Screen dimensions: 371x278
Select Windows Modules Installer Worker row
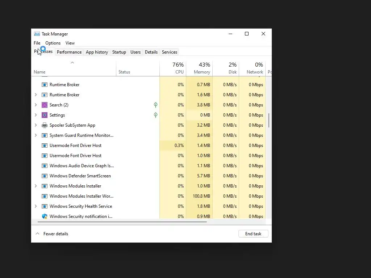tap(148, 196)
